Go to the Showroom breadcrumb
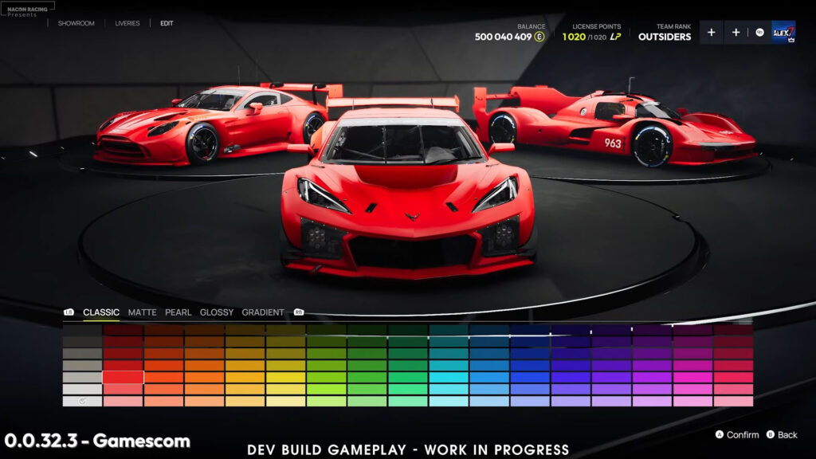This screenshot has width=816, height=459. 76,23
